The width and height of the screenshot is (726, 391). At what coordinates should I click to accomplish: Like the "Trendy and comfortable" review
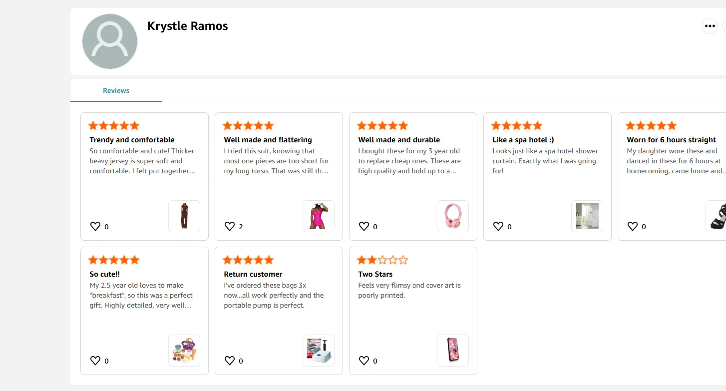coord(95,226)
